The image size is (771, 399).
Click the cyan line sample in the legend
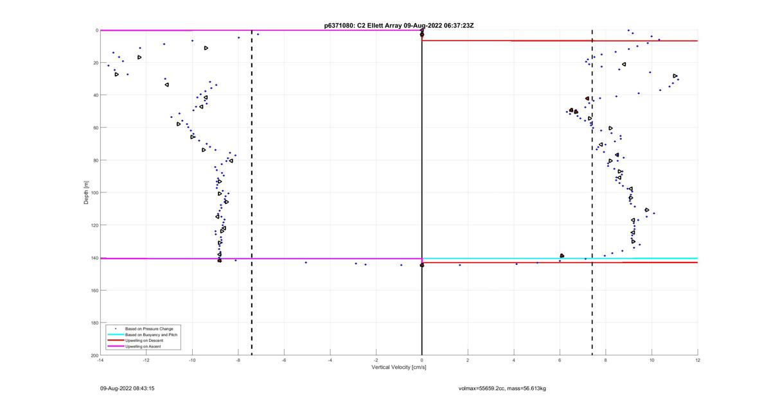(115, 334)
